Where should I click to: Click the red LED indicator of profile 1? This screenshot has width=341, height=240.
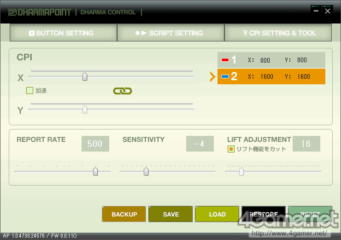tap(225, 60)
